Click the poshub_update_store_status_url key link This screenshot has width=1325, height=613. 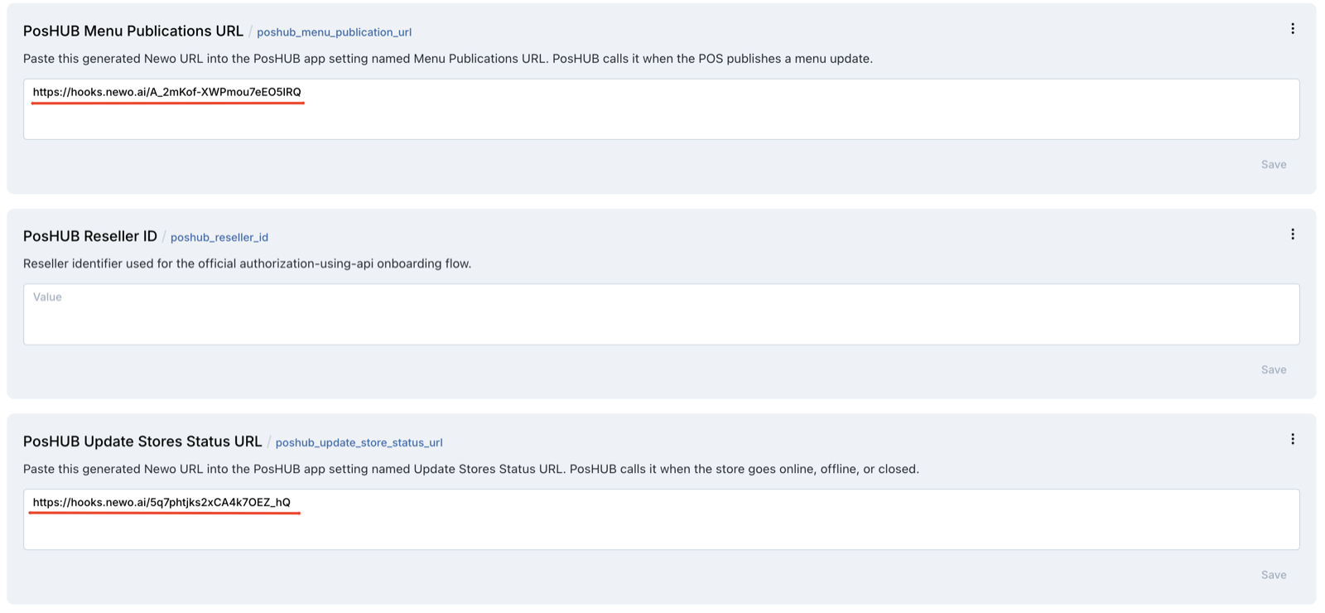[359, 442]
